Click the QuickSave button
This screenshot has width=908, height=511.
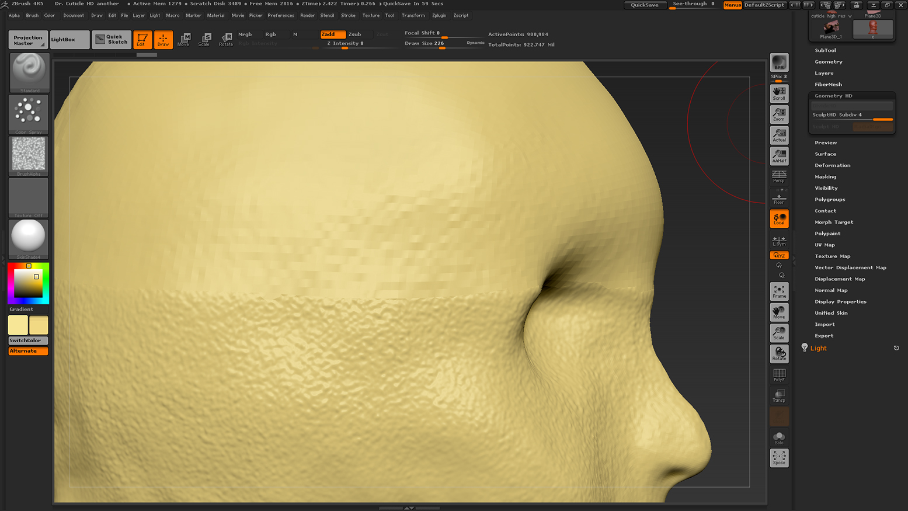[646, 5]
